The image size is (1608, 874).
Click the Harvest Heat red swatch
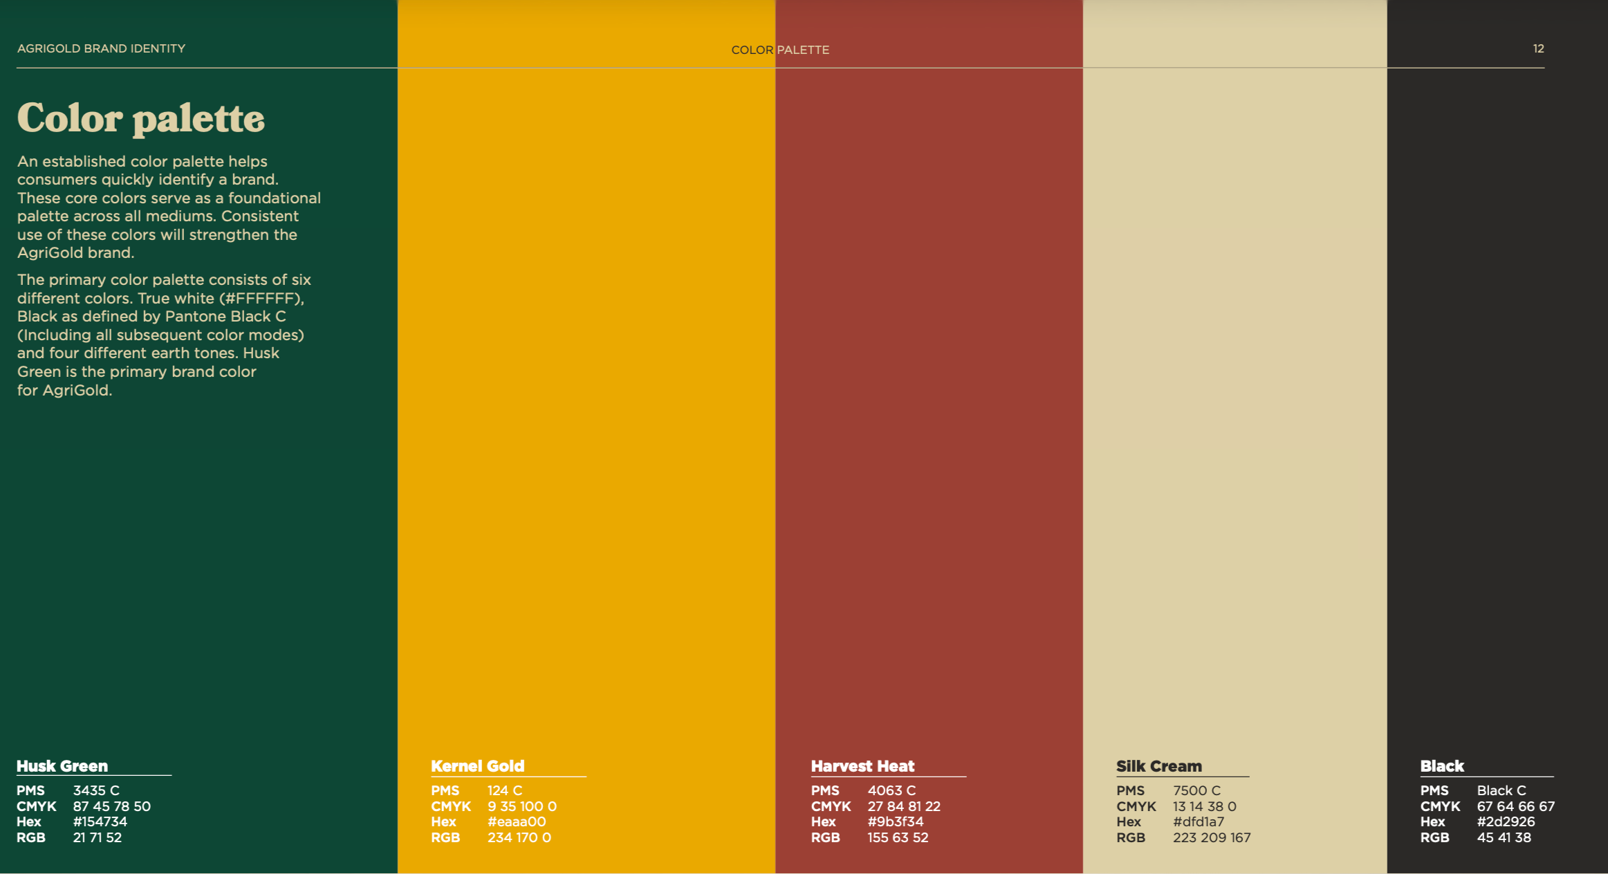[x=928, y=415]
